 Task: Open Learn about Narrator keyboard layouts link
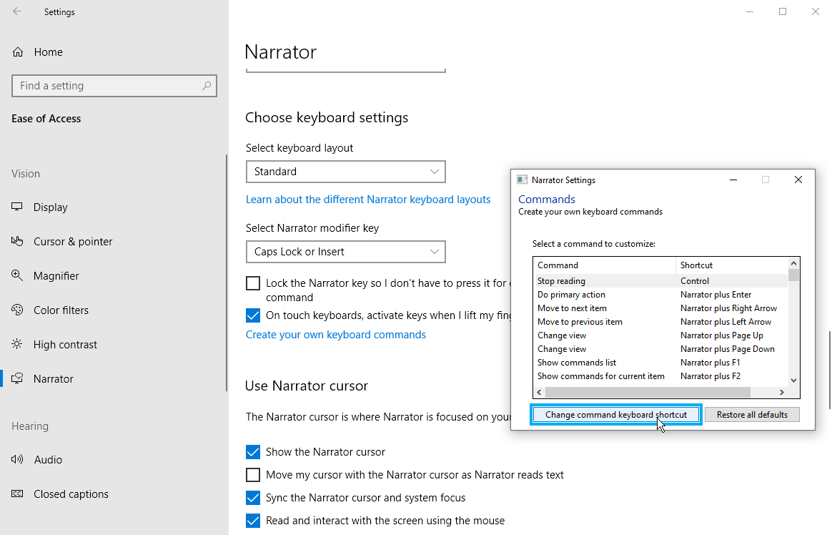(x=368, y=200)
